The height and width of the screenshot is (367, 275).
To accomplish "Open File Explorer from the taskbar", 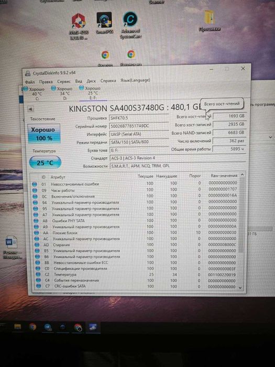I will (x=17, y=326).
